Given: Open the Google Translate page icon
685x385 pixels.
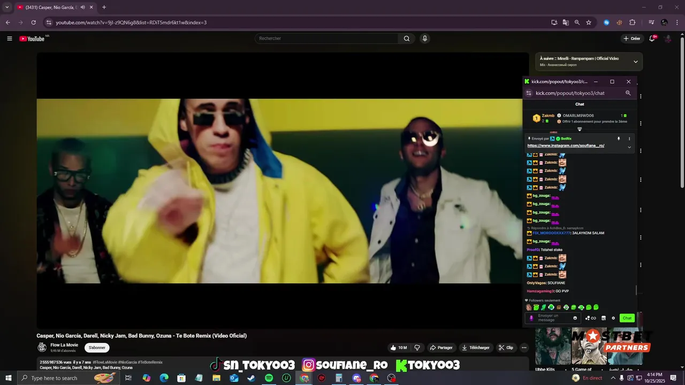Looking at the screenshot, I should coord(566,22).
